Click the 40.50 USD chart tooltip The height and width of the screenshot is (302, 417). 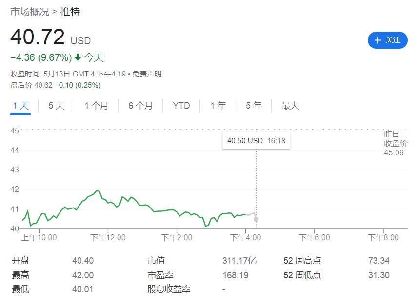(x=256, y=140)
